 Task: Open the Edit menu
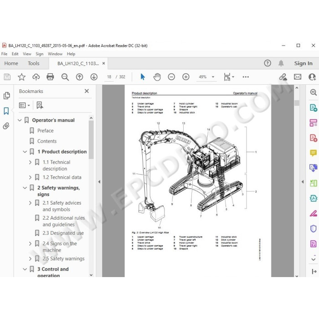15,54
